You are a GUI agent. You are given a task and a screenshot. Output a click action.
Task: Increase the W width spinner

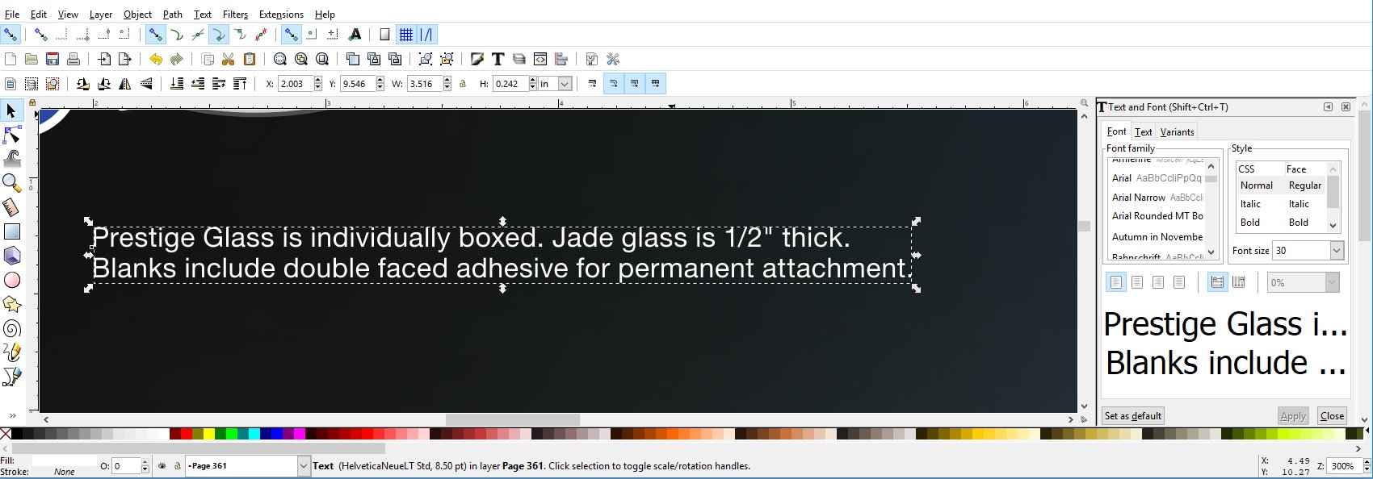point(447,80)
